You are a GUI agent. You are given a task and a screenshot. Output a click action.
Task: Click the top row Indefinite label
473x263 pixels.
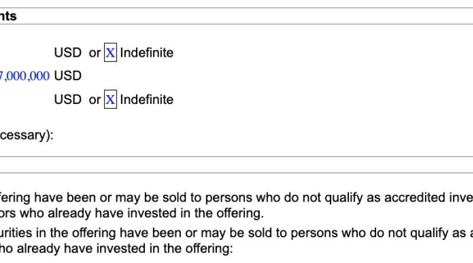tap(147, 53)
